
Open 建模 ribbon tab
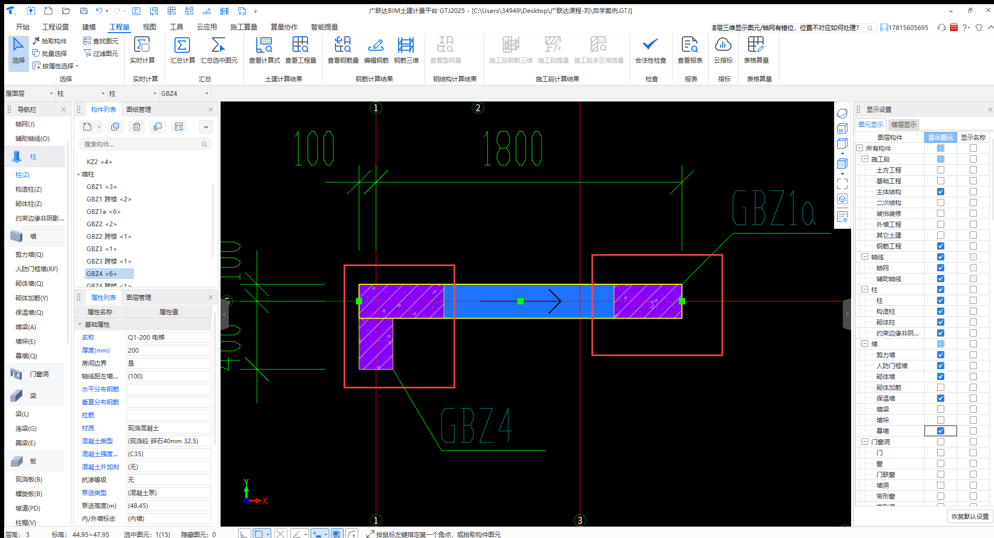click(x=89, y=27)
